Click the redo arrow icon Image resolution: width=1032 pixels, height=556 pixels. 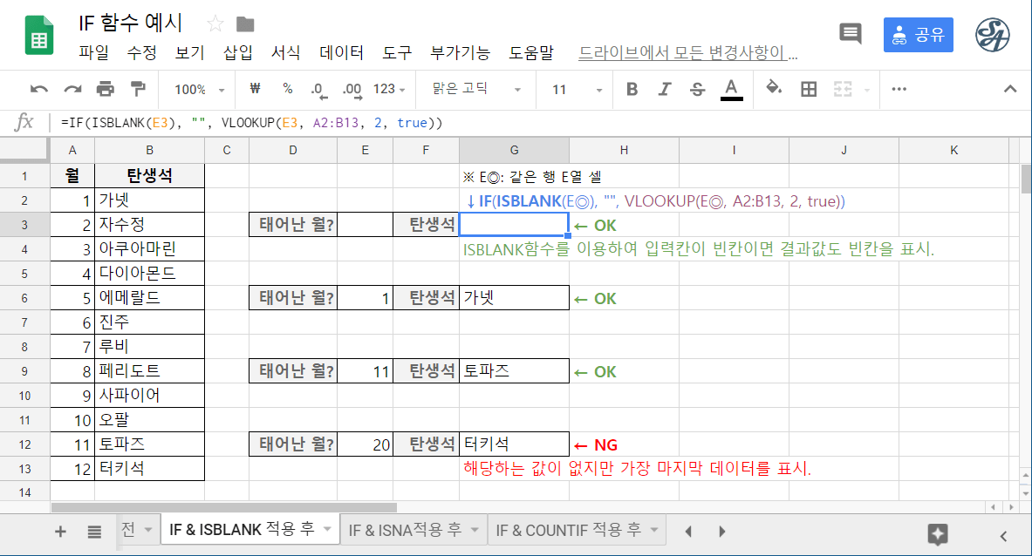[72, 89]
